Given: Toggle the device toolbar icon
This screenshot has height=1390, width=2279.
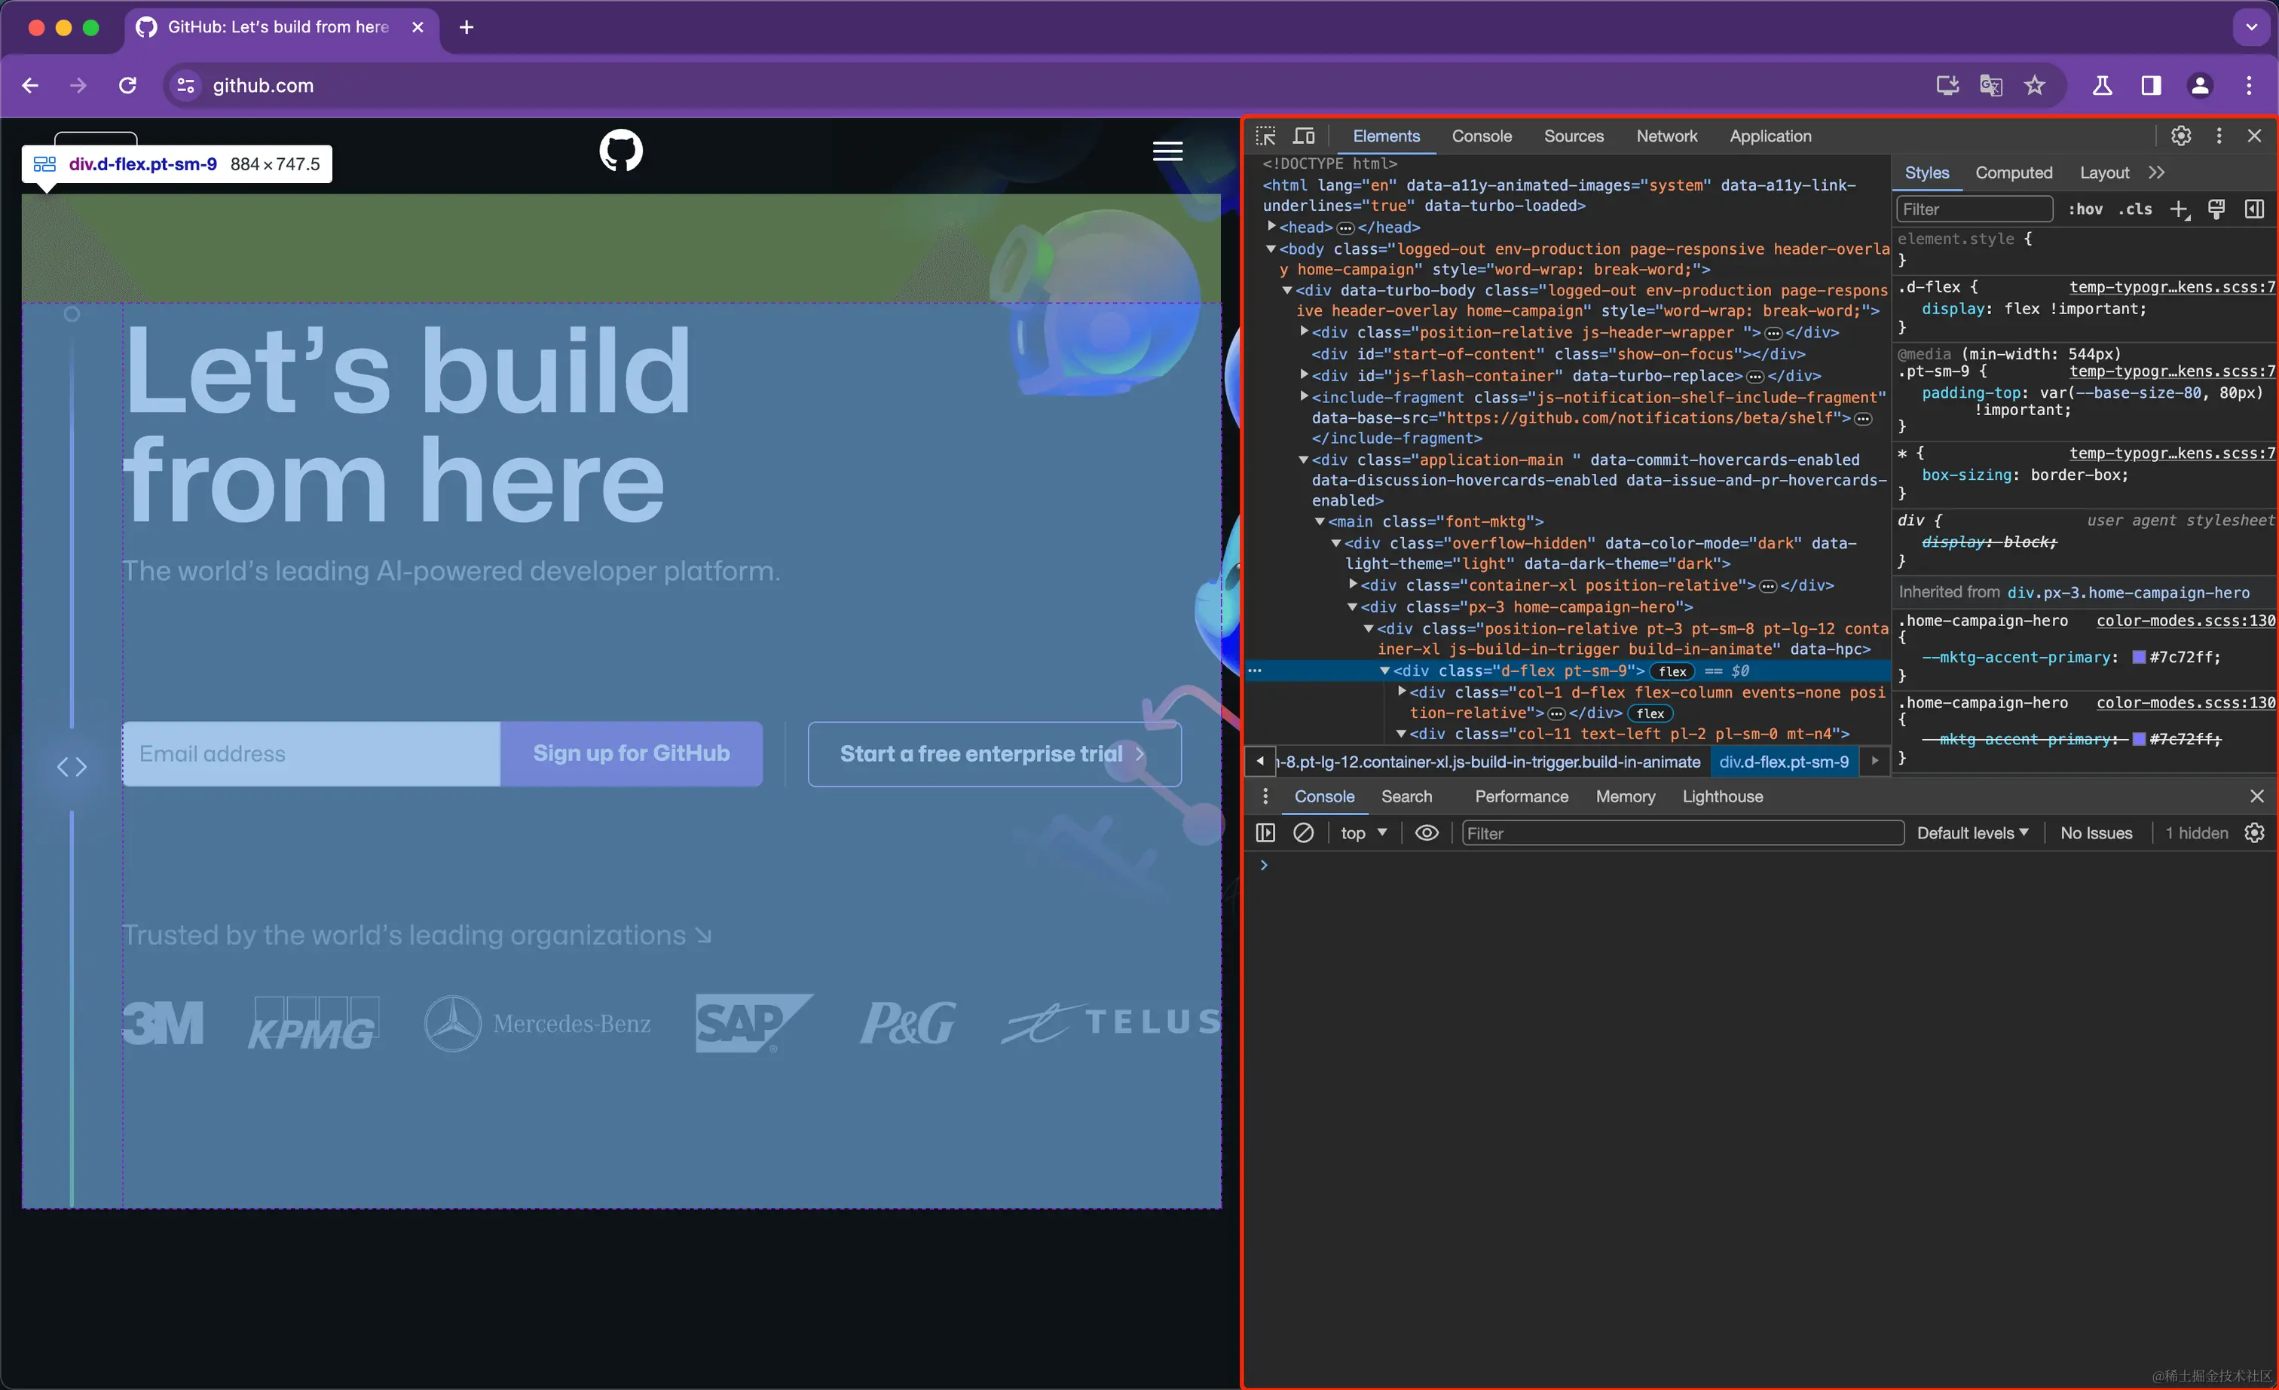Looking at the screenshot, I should click(x=1304, y=136).
